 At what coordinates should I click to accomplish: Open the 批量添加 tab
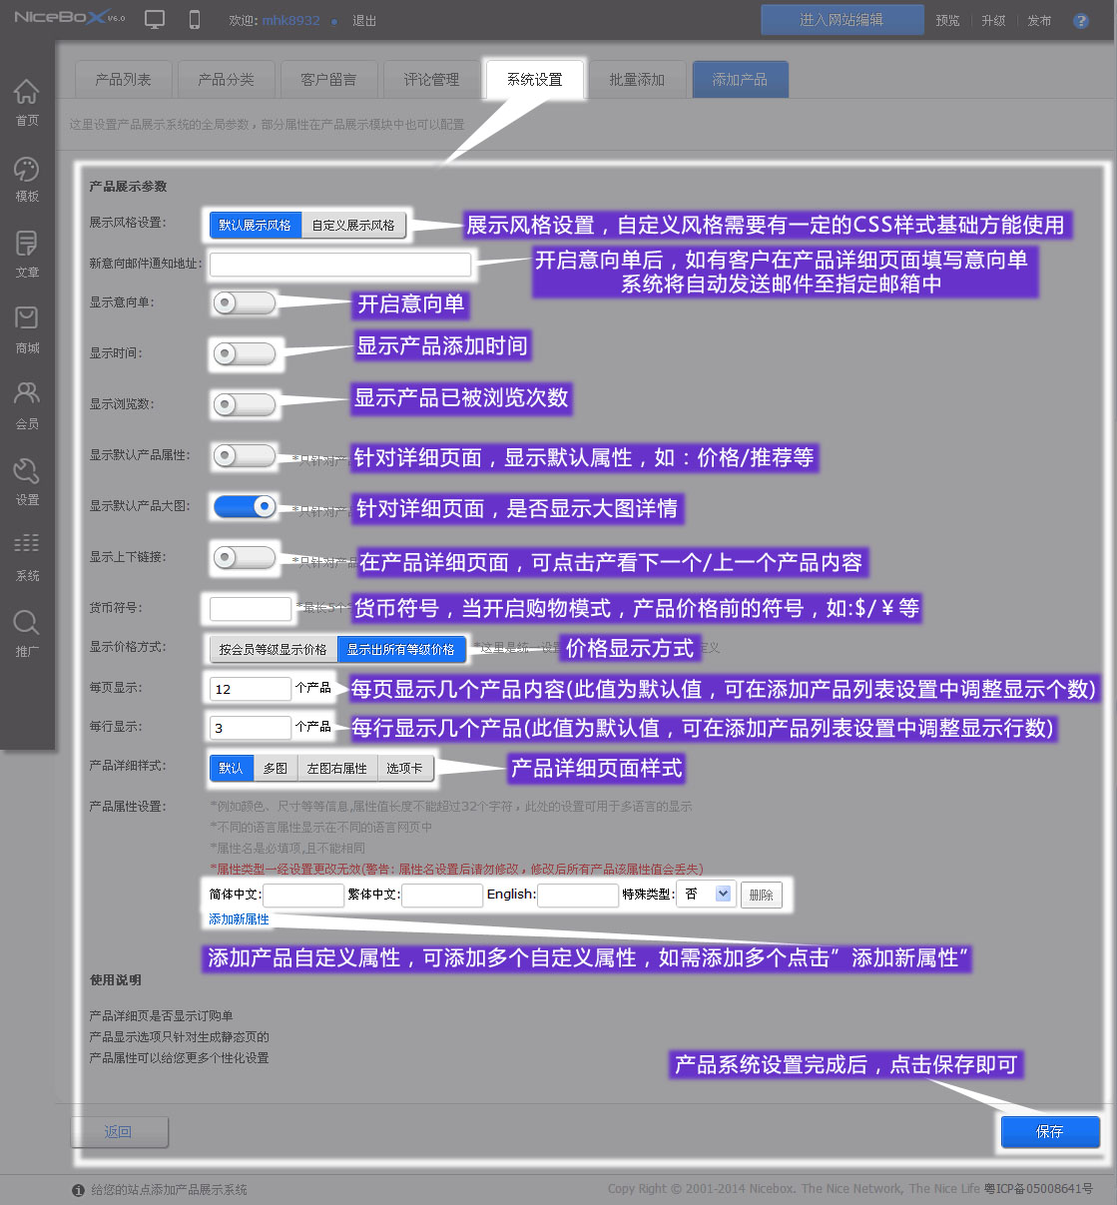tap(637, 80)
